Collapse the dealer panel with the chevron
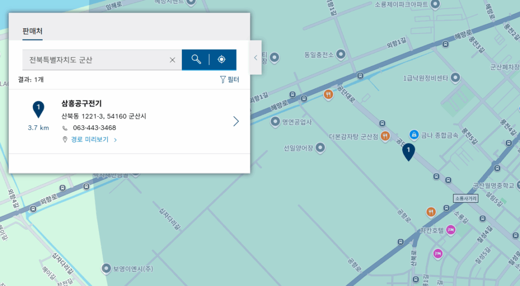The width and height of the screenshot is (520, 286). 255,58
